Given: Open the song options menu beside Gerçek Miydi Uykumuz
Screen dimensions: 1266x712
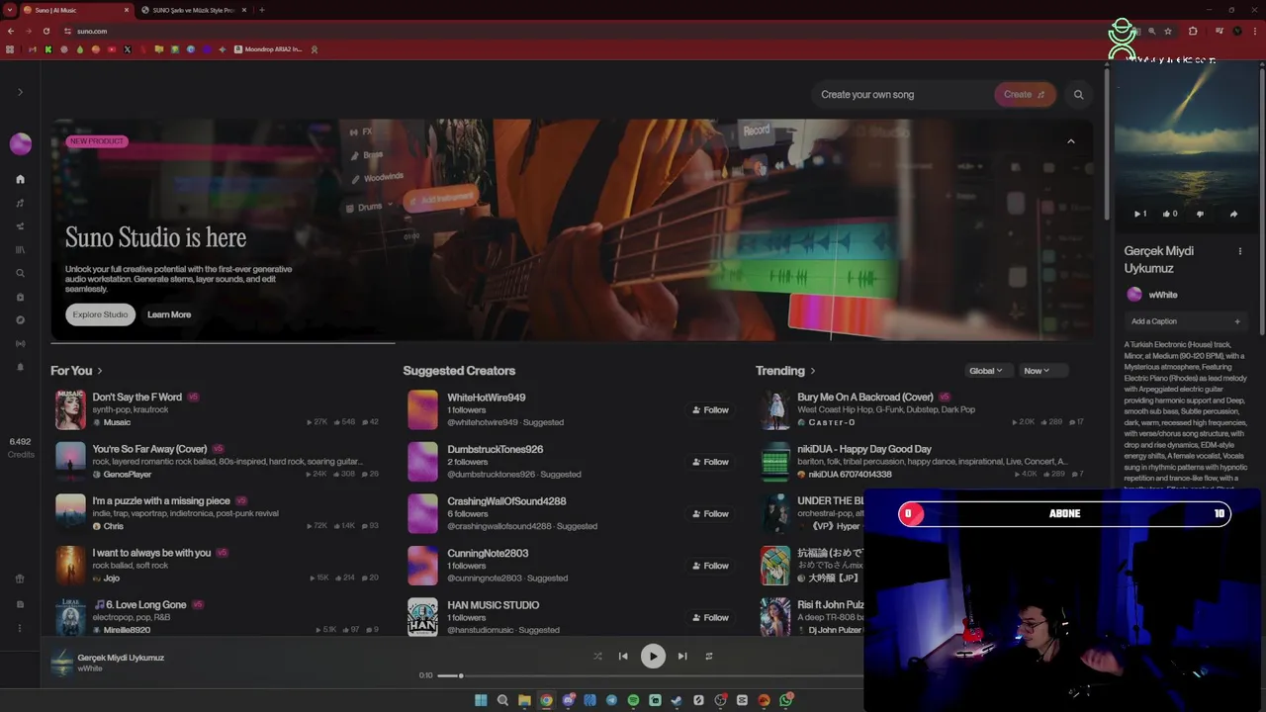Looking at the screenshot, I should pyautogui.click(x=1240, y=251).
